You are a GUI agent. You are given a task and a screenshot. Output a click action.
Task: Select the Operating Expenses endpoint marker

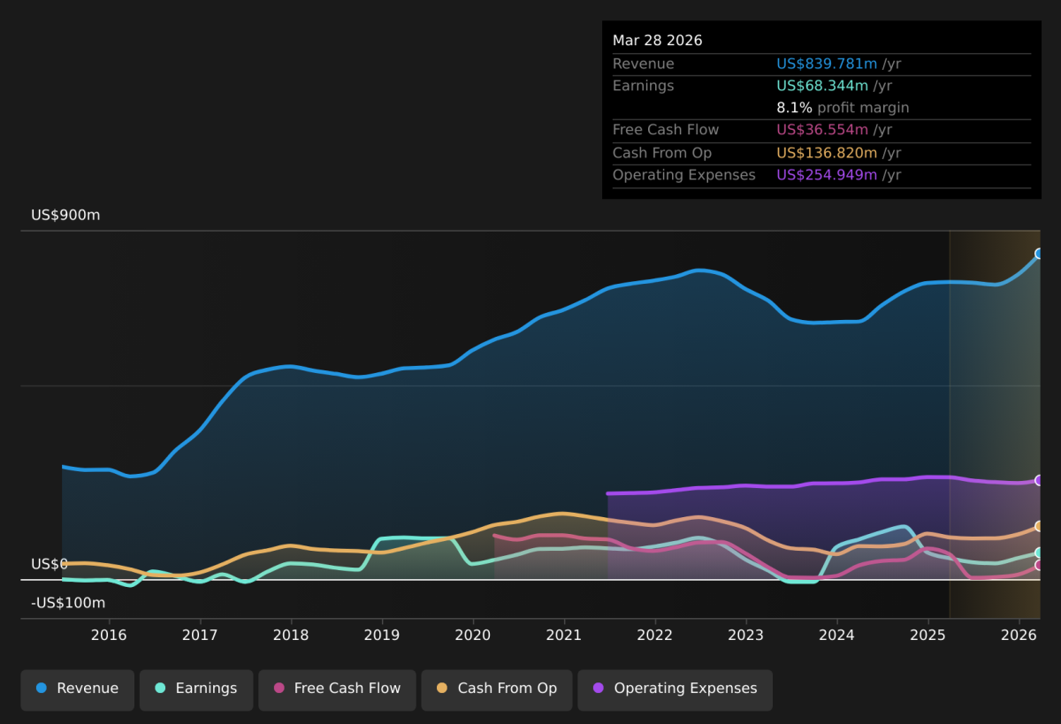(1040, 480)
